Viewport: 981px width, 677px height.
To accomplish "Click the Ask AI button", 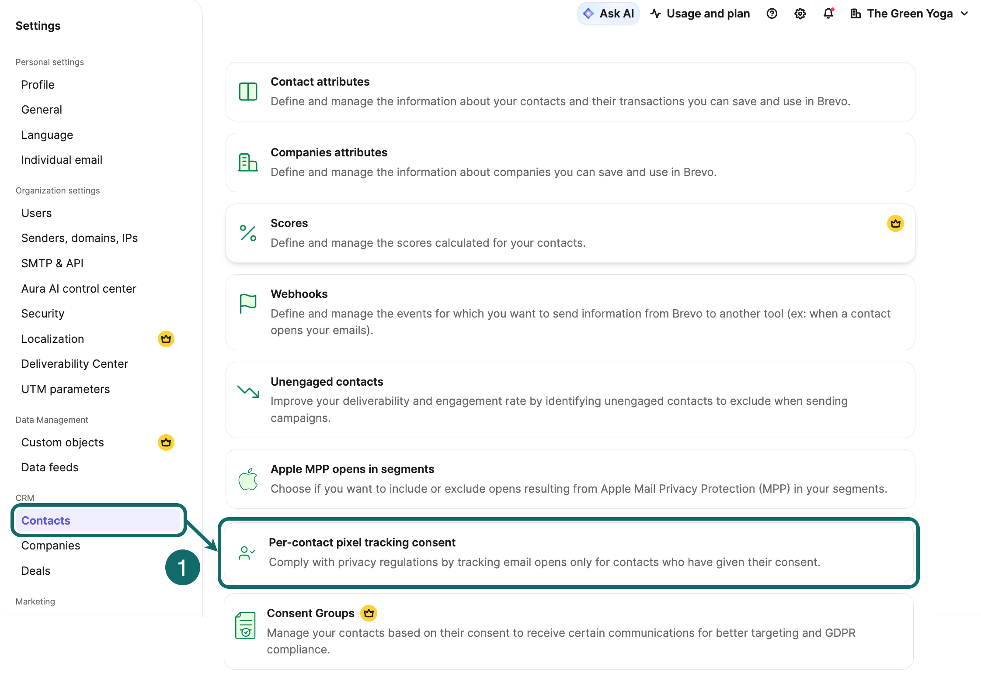I will click(609, 14).
